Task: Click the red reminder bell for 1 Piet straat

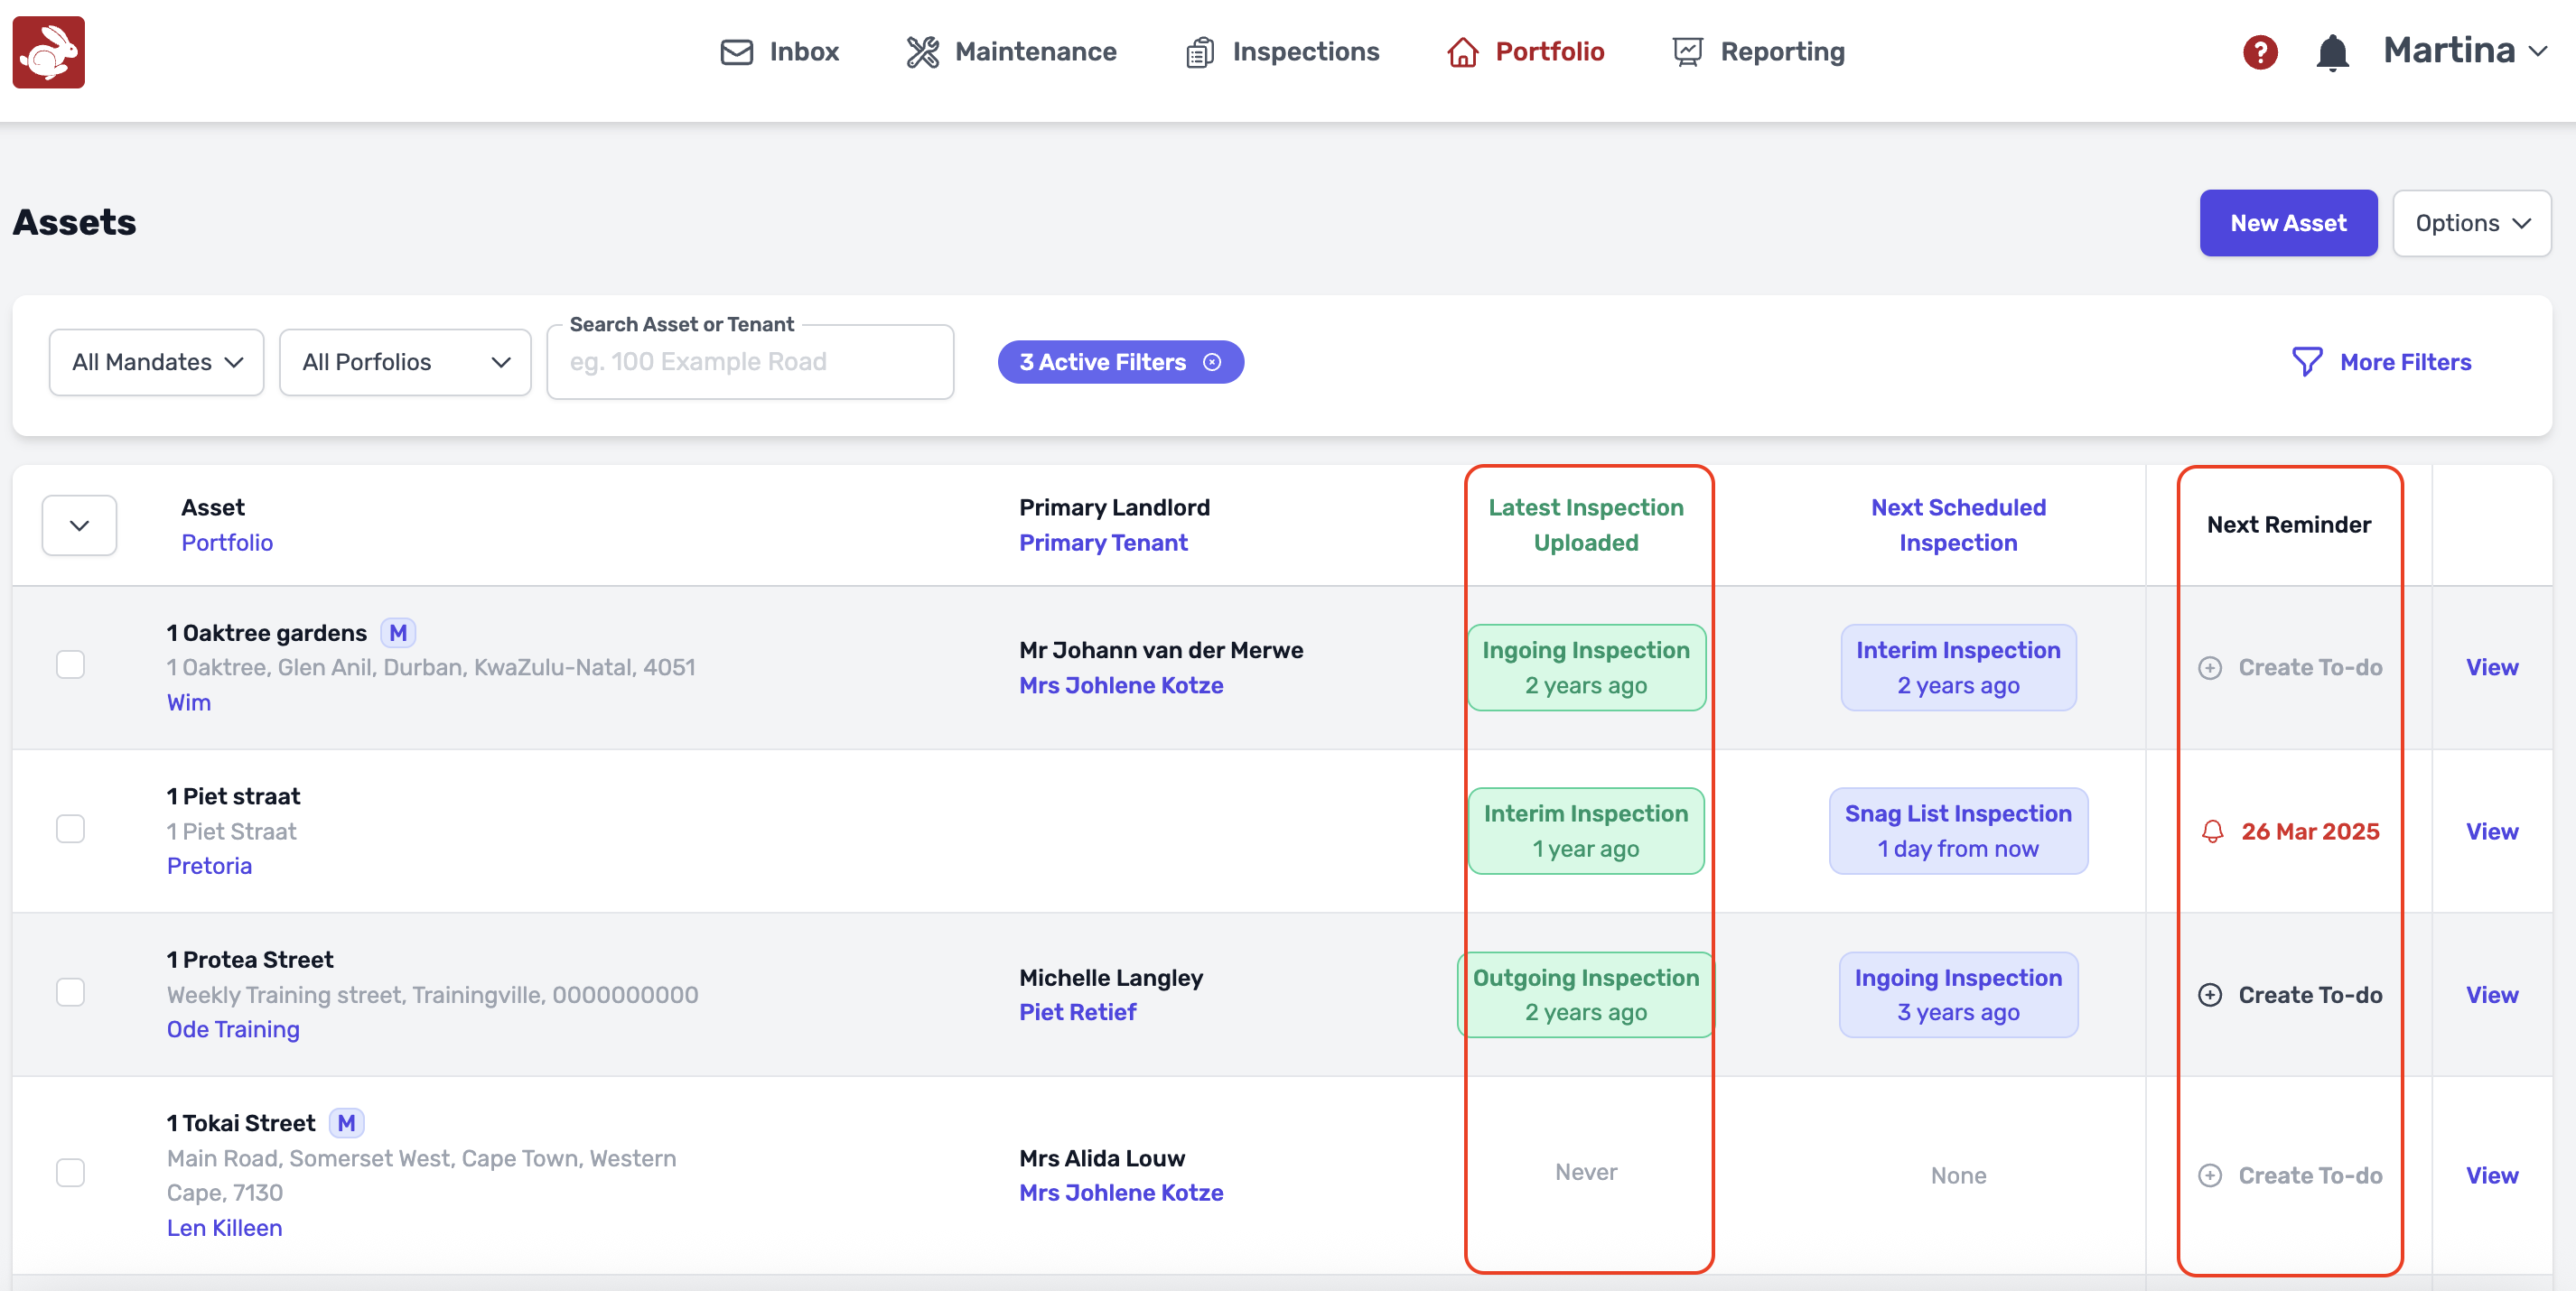Action: [2212, 831]
